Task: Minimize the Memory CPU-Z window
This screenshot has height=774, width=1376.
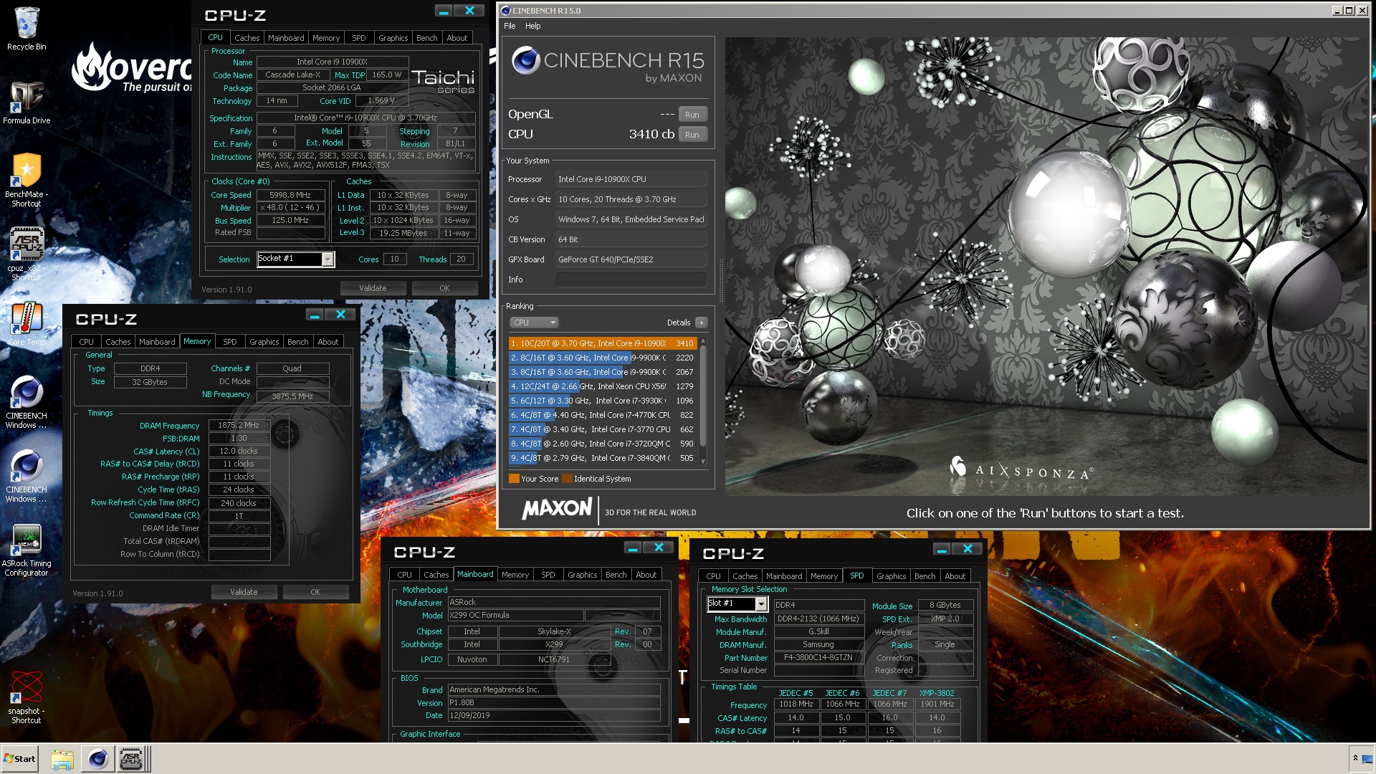Action: (315, 315)
